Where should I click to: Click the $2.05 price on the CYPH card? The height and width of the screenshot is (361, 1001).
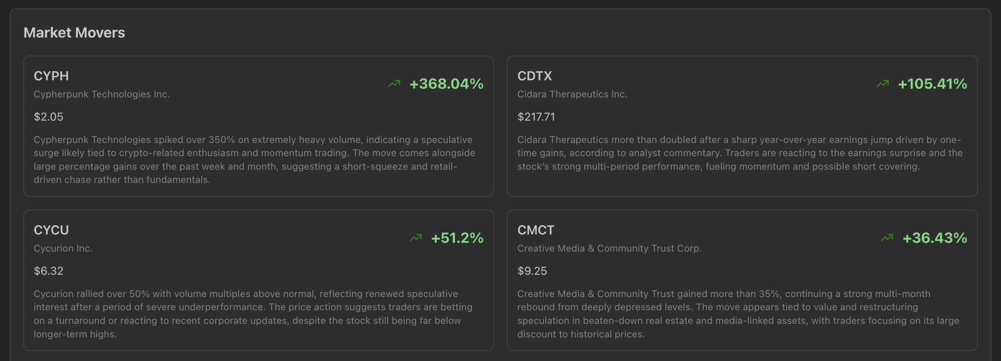point(48,117)
